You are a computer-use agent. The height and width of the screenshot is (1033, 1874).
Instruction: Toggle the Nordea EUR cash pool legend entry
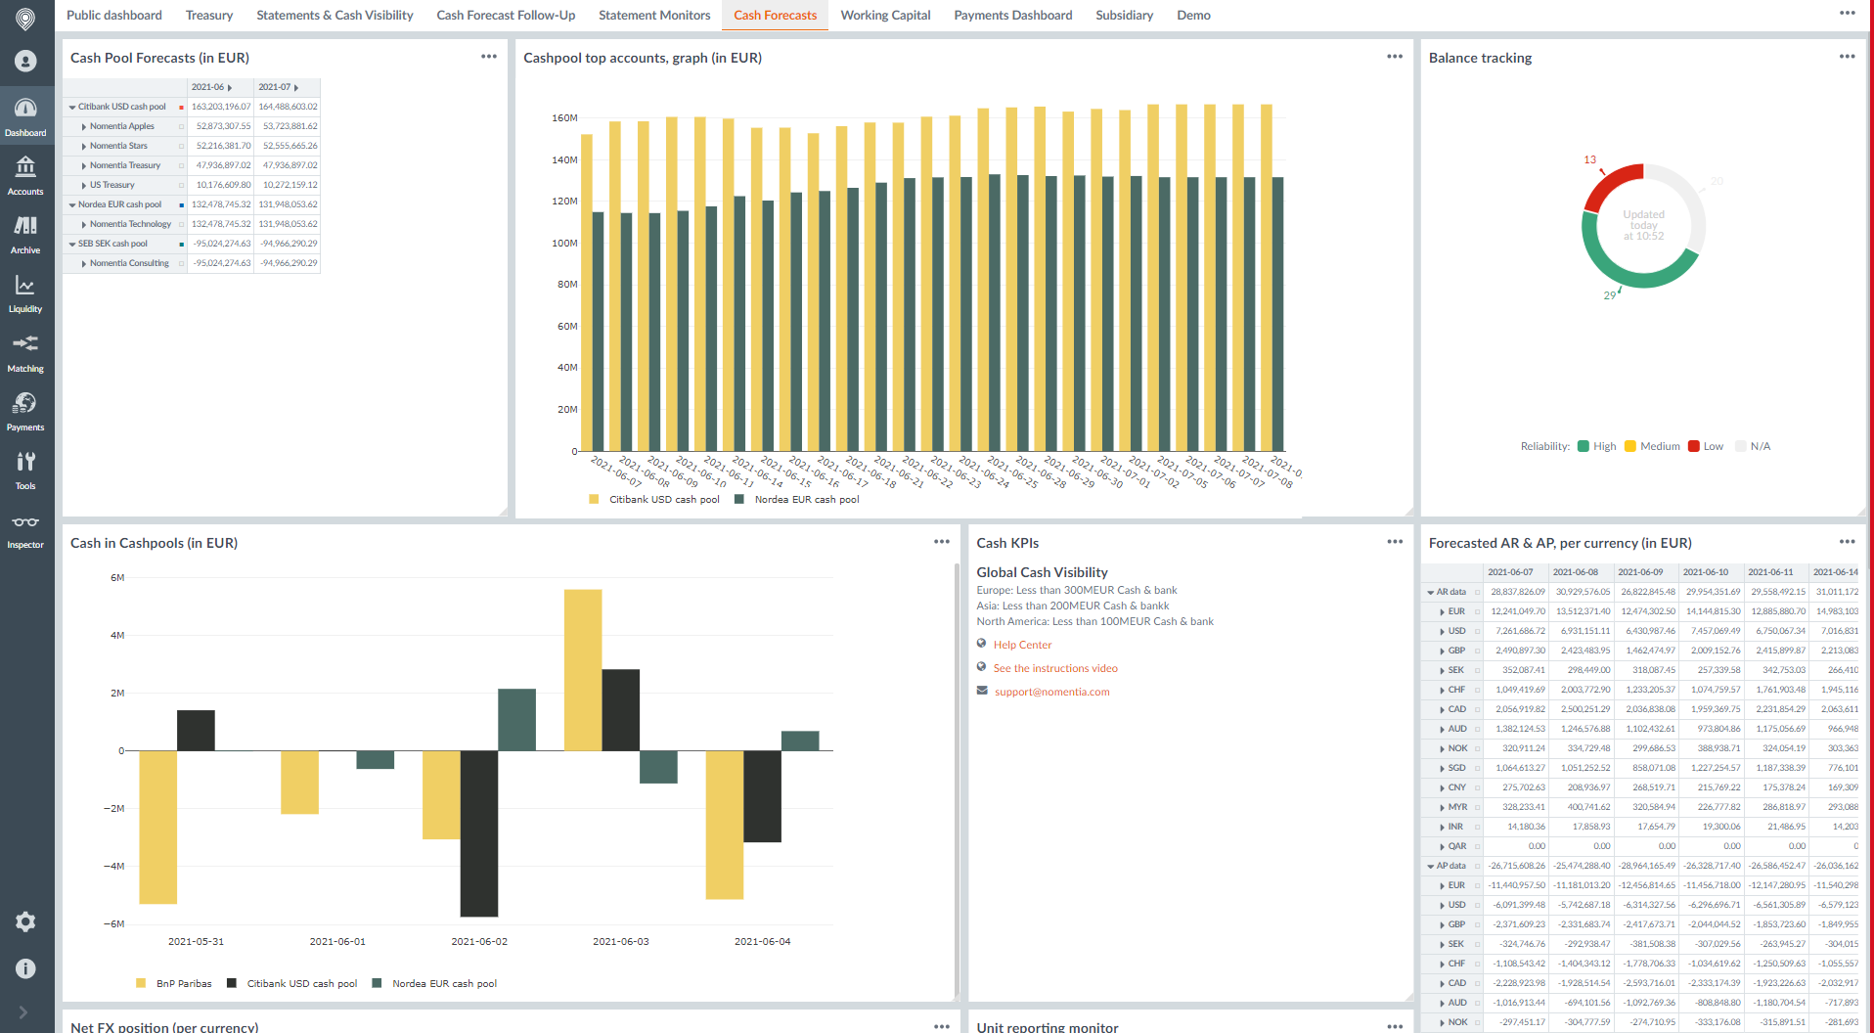[x=797, y=499]
